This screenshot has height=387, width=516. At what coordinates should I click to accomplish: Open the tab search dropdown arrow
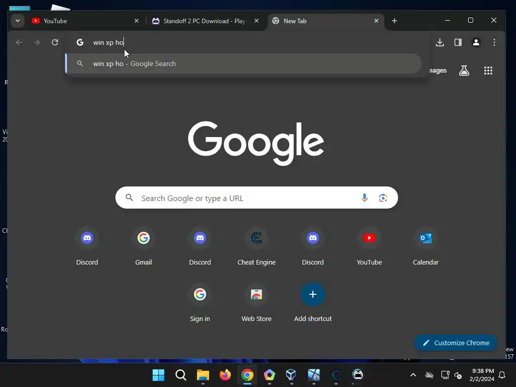pyautogui.click(x=18, y=21)
